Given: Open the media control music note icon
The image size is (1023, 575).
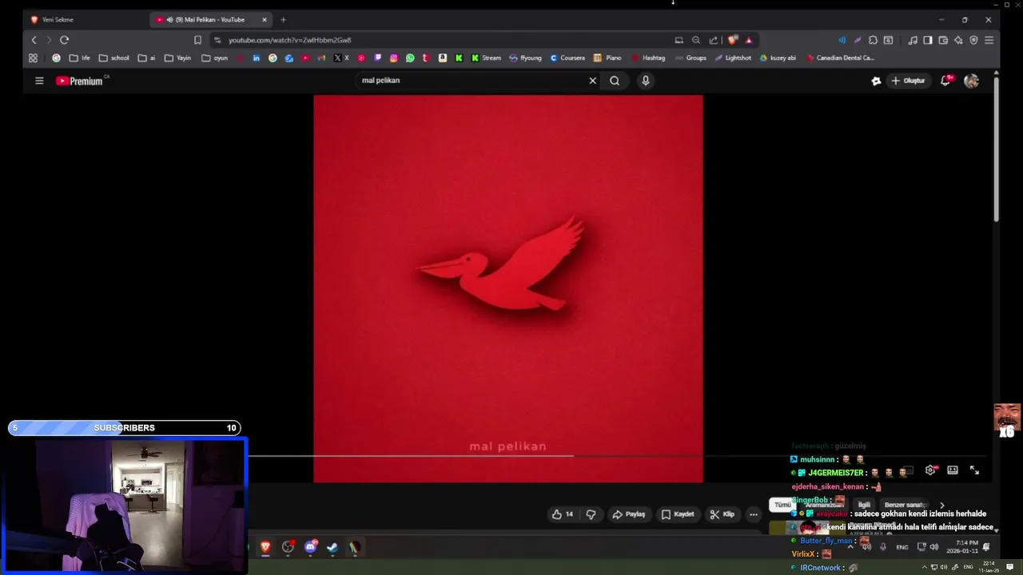Looking at the screenshot, I should 913,40.
